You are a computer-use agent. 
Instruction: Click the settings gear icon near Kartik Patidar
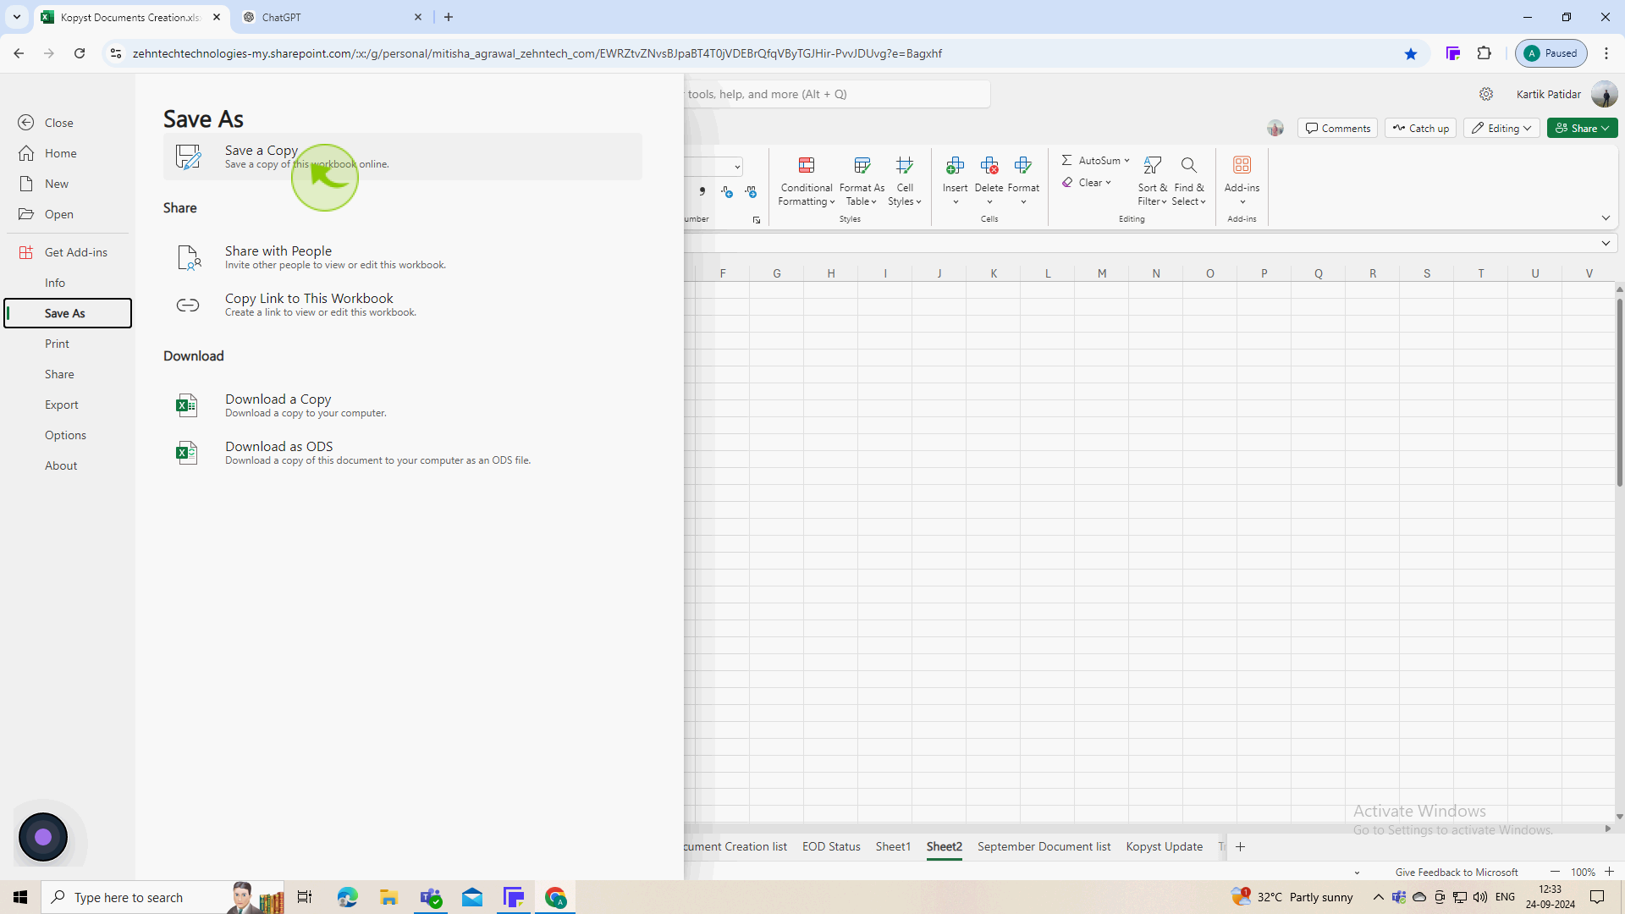click(x=1486, y=94)
